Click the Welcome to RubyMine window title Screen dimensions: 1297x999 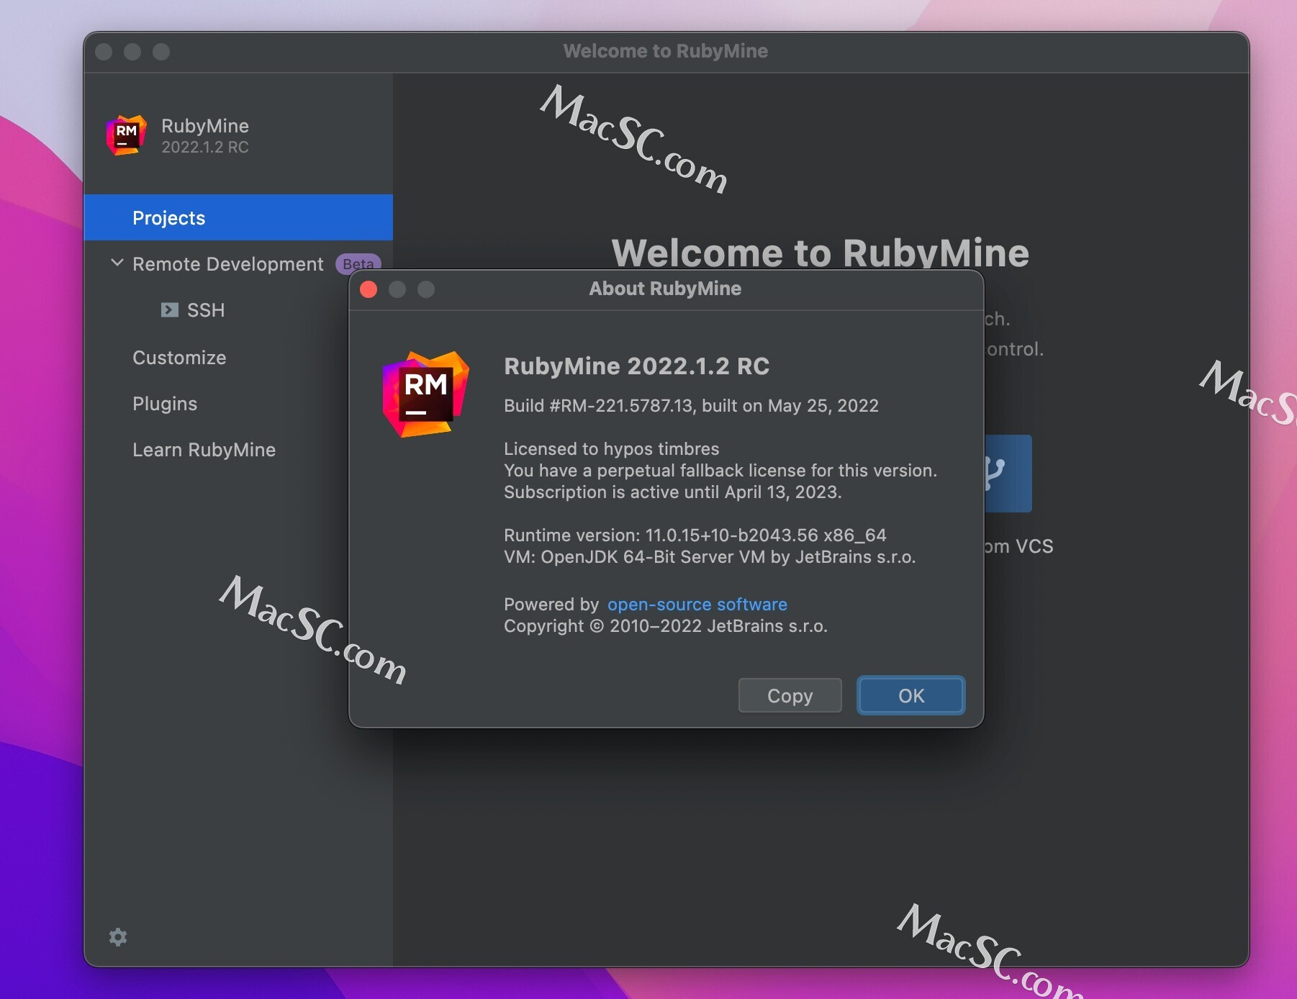click(x=666, y=51)
